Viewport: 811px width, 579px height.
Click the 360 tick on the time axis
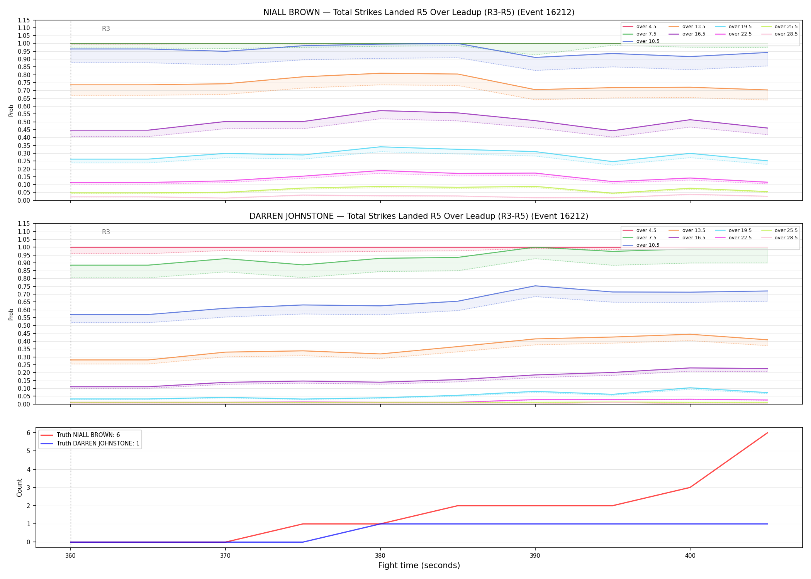click(x=70, y=556)
